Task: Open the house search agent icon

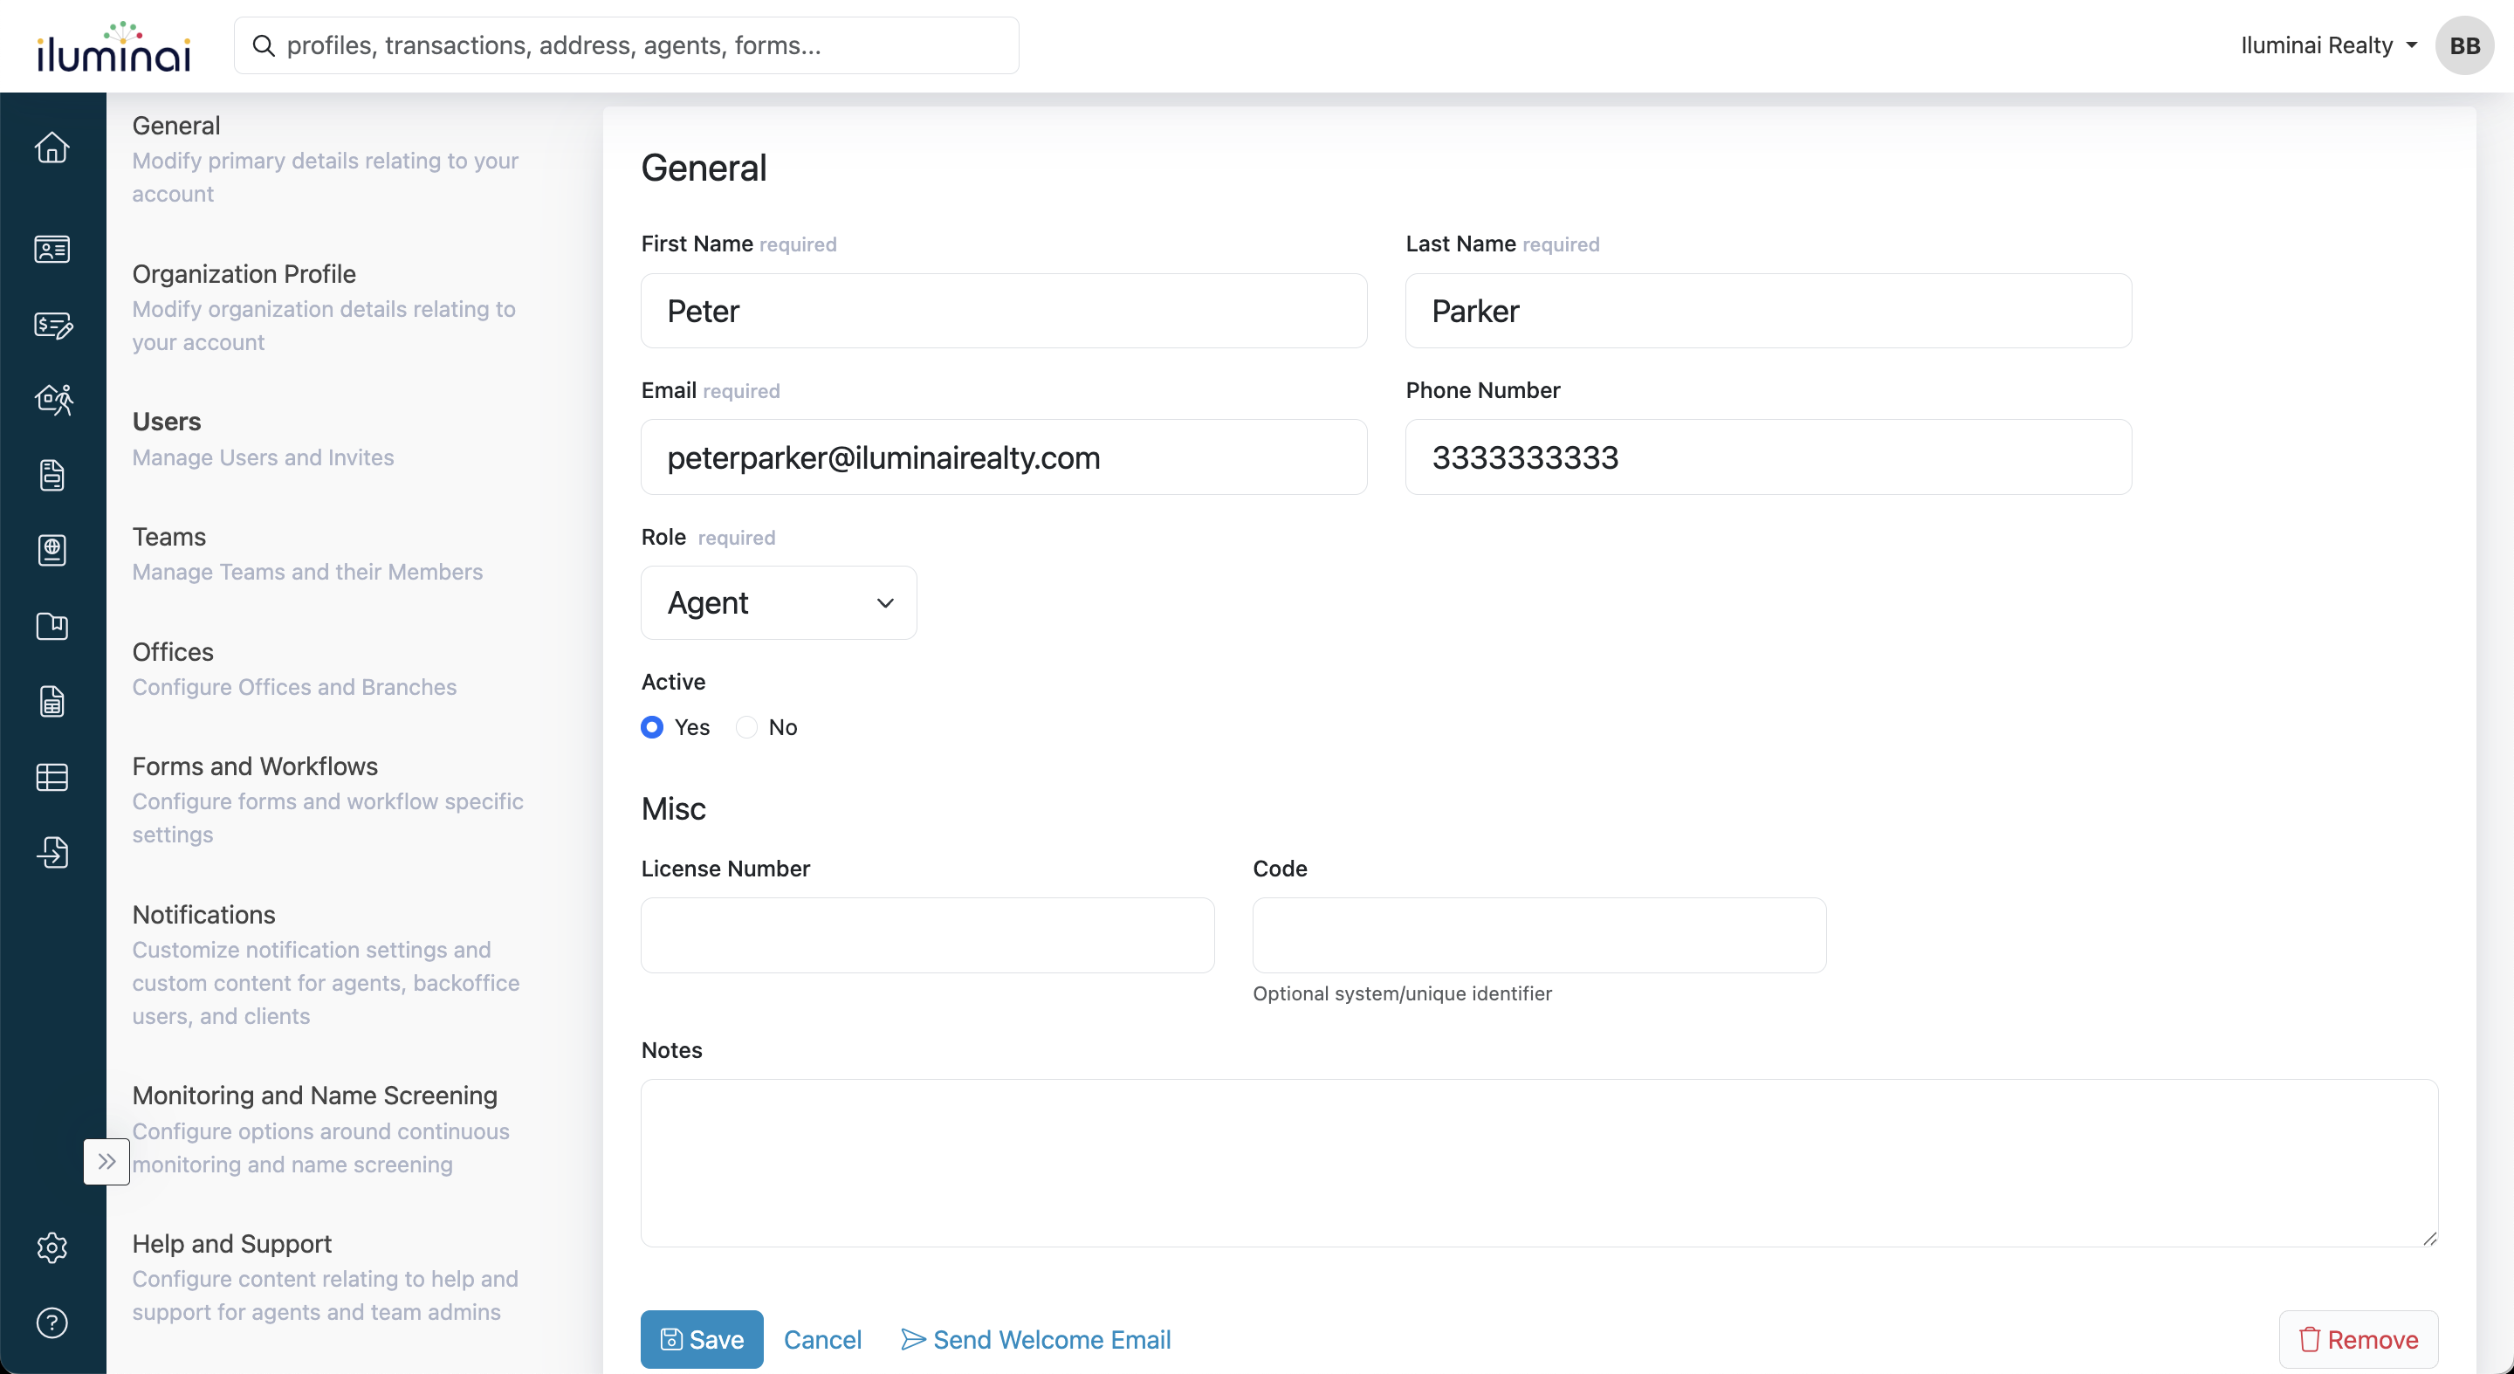Action: click(53, 399)
